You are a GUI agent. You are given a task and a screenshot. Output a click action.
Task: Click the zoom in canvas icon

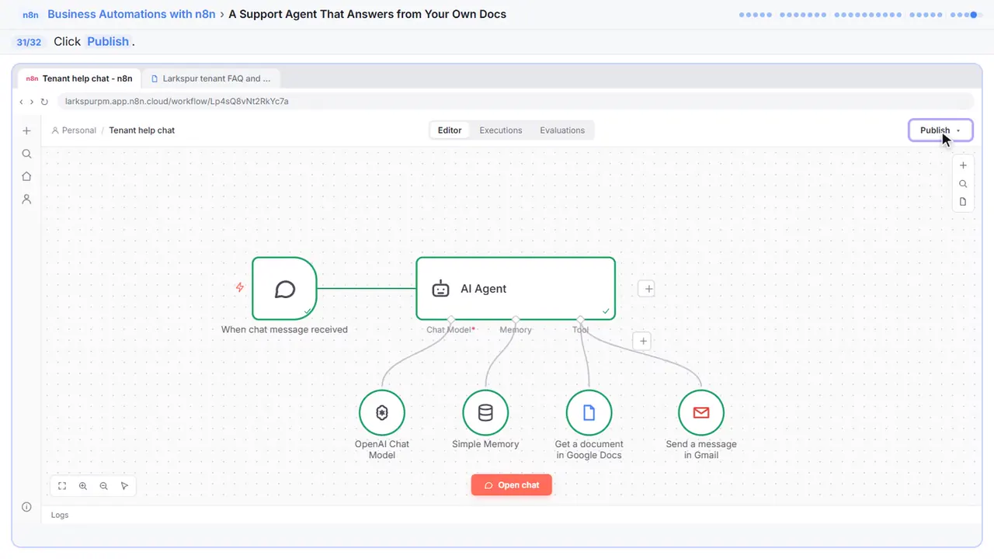[x=83, y=486]
